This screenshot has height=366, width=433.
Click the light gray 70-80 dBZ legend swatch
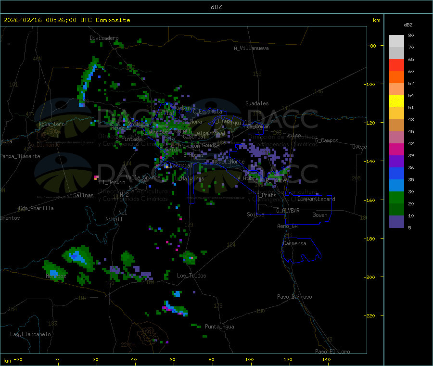click(396, 41)
